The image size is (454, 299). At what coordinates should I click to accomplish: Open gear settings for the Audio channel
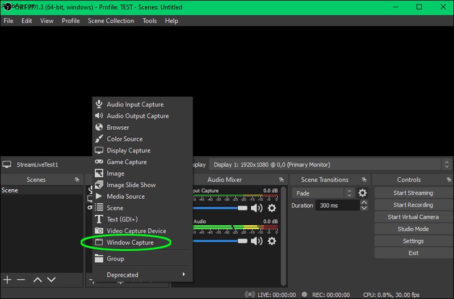(272, 241)
